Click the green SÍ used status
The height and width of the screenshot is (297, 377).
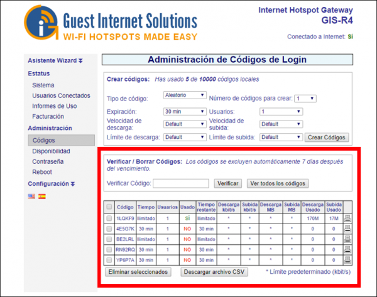tap(187, 218)
